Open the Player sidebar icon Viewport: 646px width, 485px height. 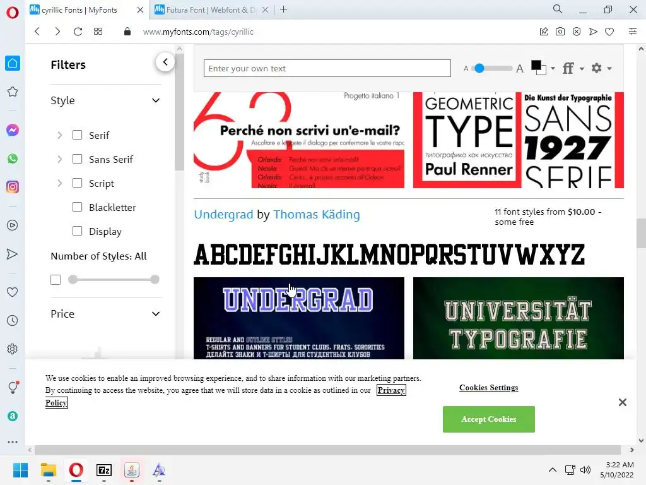point(13,225)
